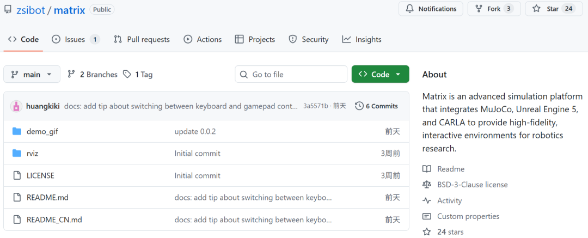588x238 pixels.
Task: Click the commits history clock icon
Action: pos(359,106)
